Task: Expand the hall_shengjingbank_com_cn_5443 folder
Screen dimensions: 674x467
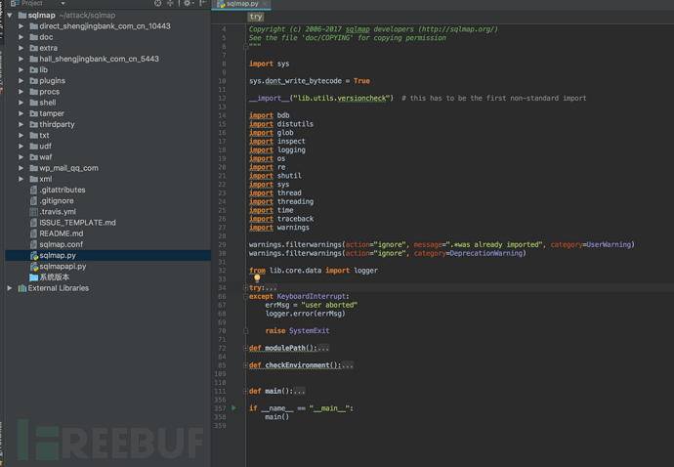Action: click(21, 59)
